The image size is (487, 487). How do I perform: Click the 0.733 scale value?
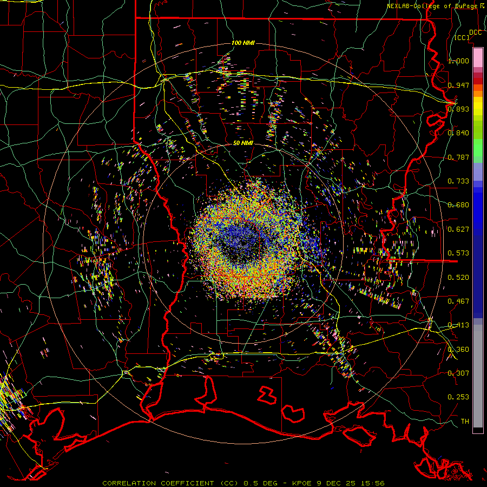click(458, 181)
